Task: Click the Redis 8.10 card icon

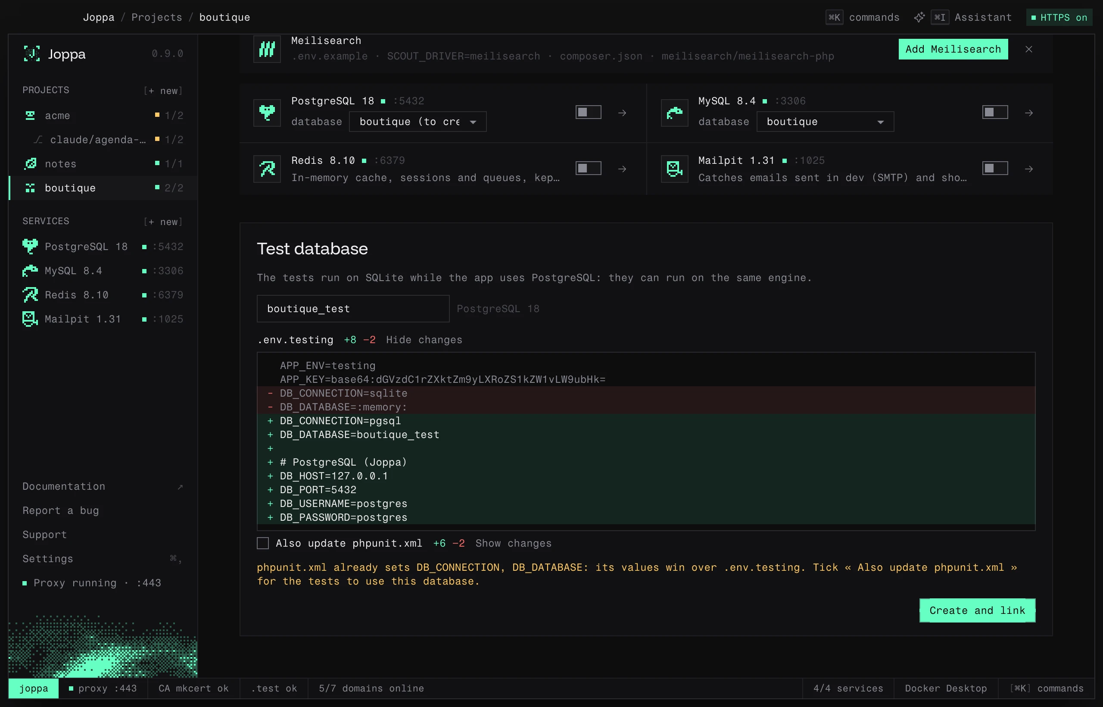Action: coord(267,169)
